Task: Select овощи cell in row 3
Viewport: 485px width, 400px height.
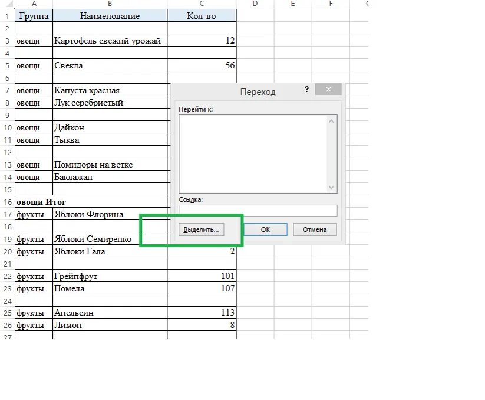Action: tap(34, 41)
